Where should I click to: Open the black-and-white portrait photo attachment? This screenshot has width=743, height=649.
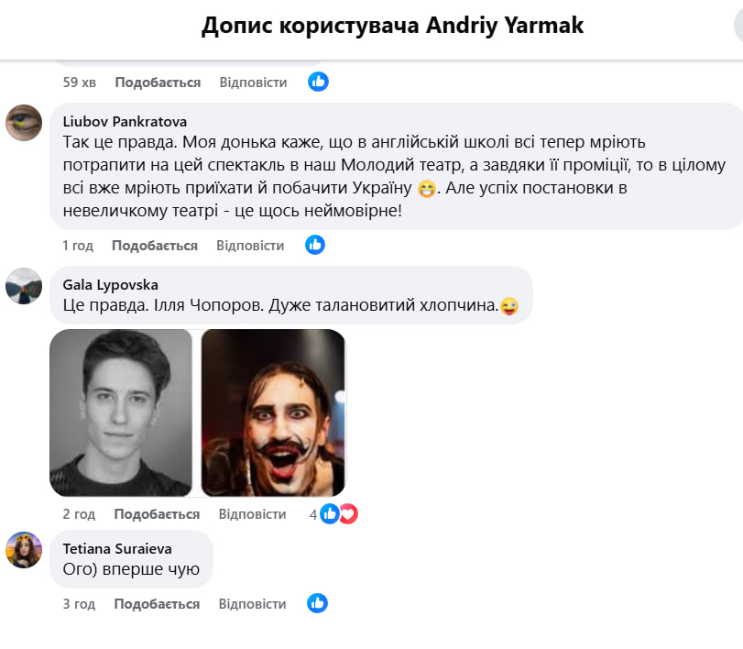click(x=121, y=412)
